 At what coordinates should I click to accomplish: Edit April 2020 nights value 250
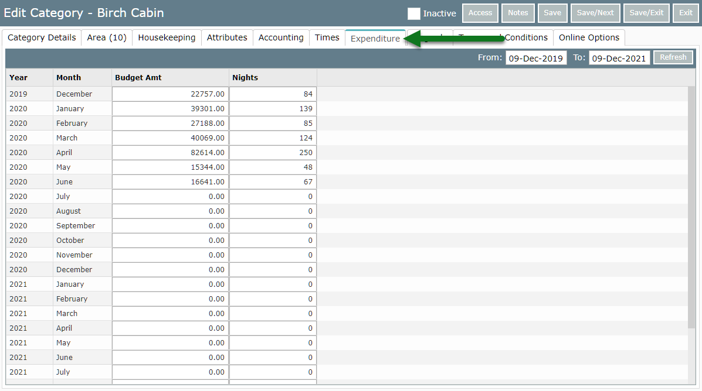click(273, 152)
